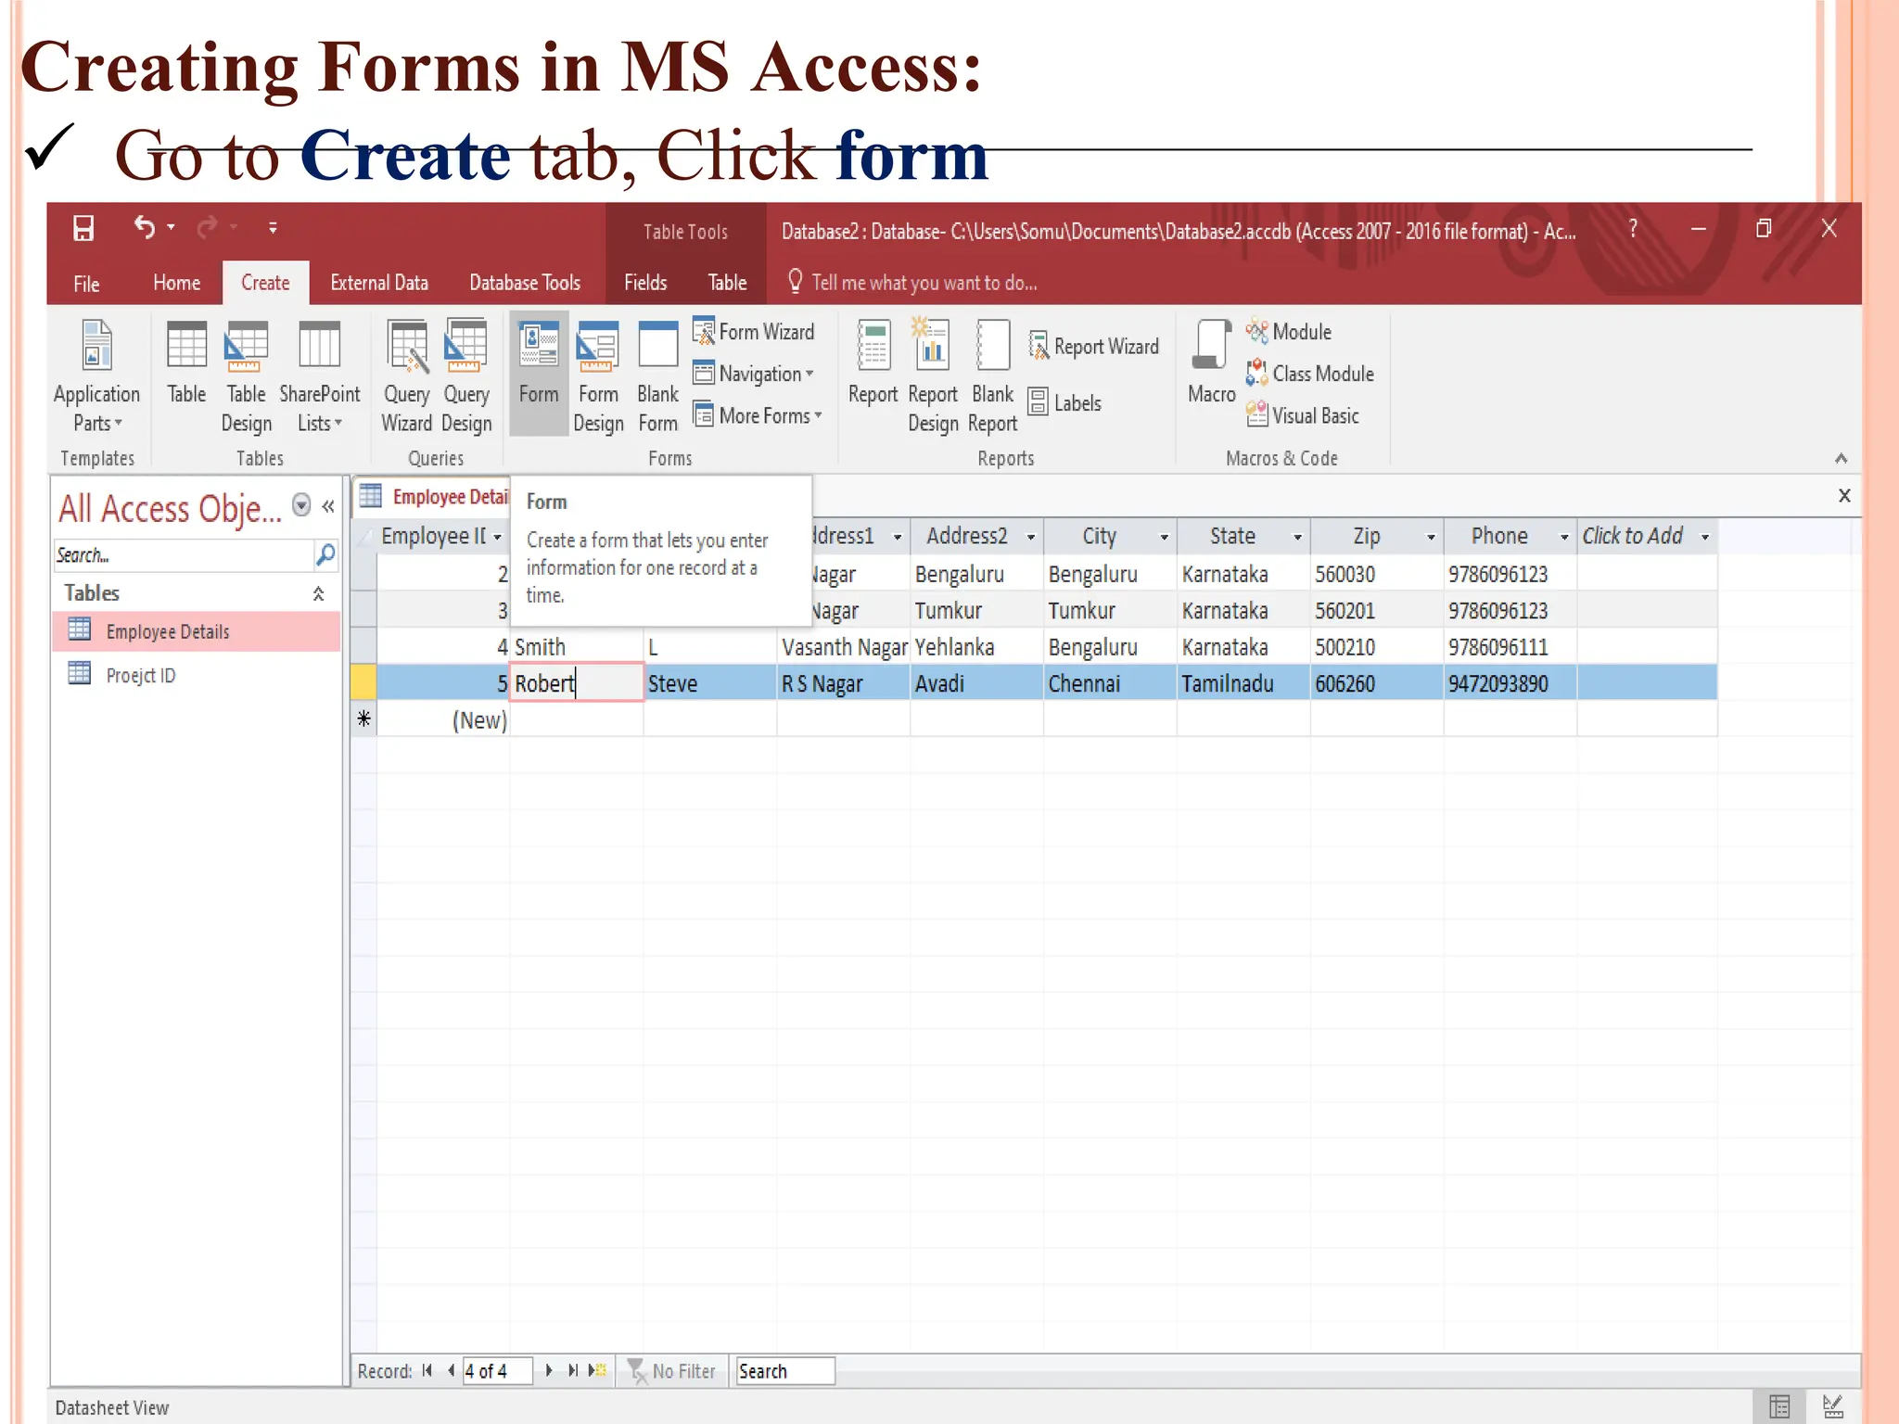The width and height of the screenshot is (1899, 1424).
Task: Click the Save icon in quick access toolbar
Action: pos(83,228)
